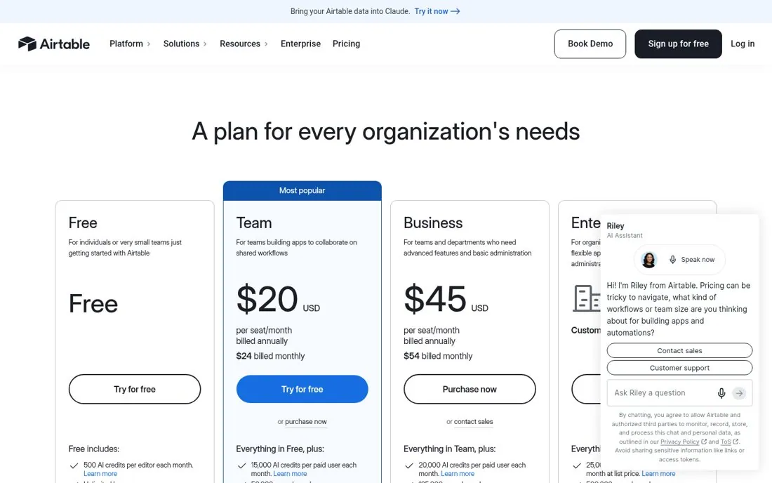Viewport: 772px width, 483px height.
Task: Open the Resources navigation item
Action: click(240, 44)
